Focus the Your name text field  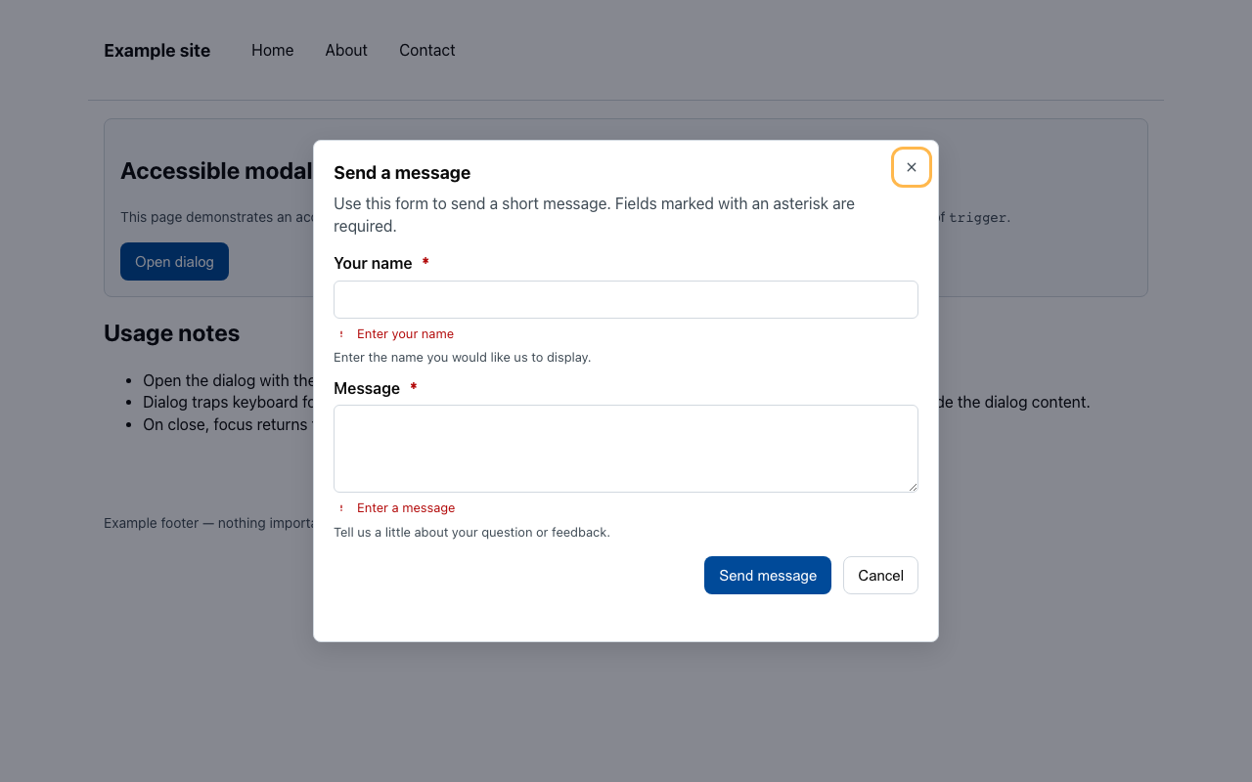point(625,299)
